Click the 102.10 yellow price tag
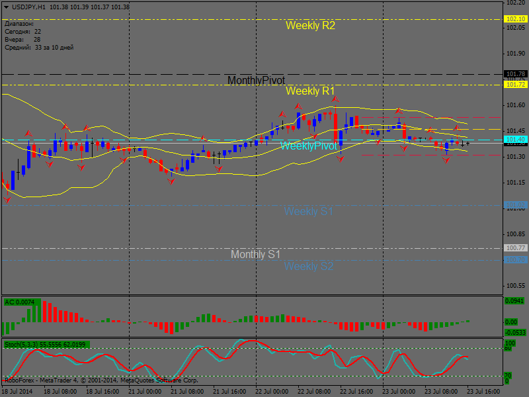 click(x=515, y=20)
